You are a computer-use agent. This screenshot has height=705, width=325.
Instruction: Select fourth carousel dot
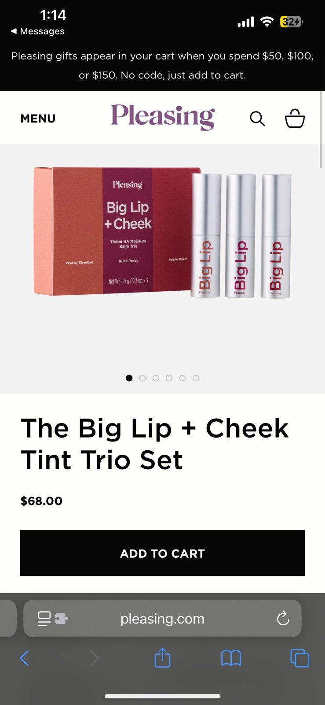(x=169, y=378)
